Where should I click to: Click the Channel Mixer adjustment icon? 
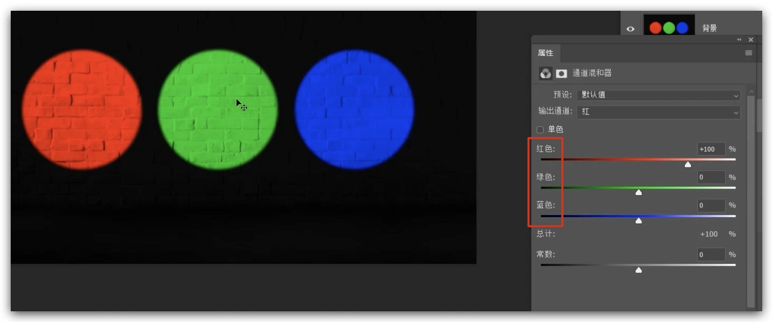click(545, 73)
